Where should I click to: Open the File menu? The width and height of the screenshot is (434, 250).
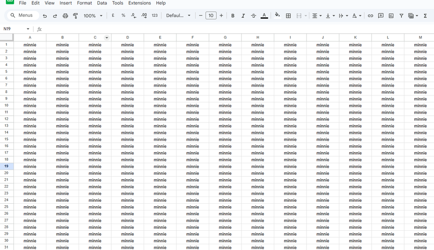point(22,3)
